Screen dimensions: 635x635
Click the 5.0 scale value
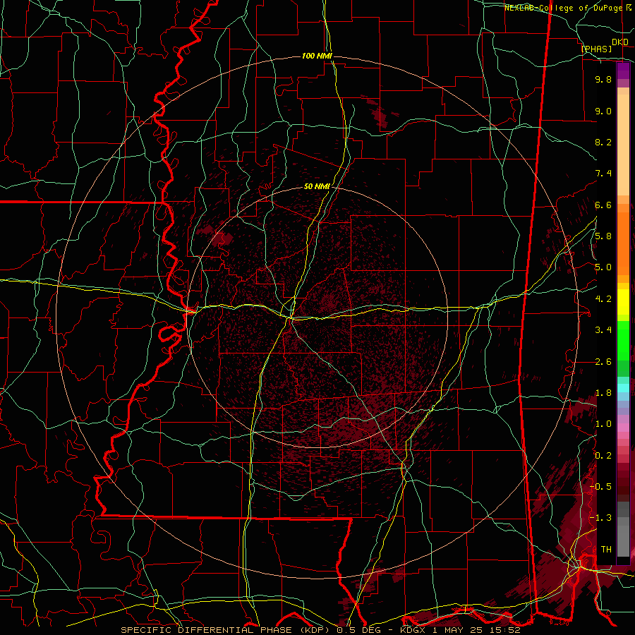point(603,267)
